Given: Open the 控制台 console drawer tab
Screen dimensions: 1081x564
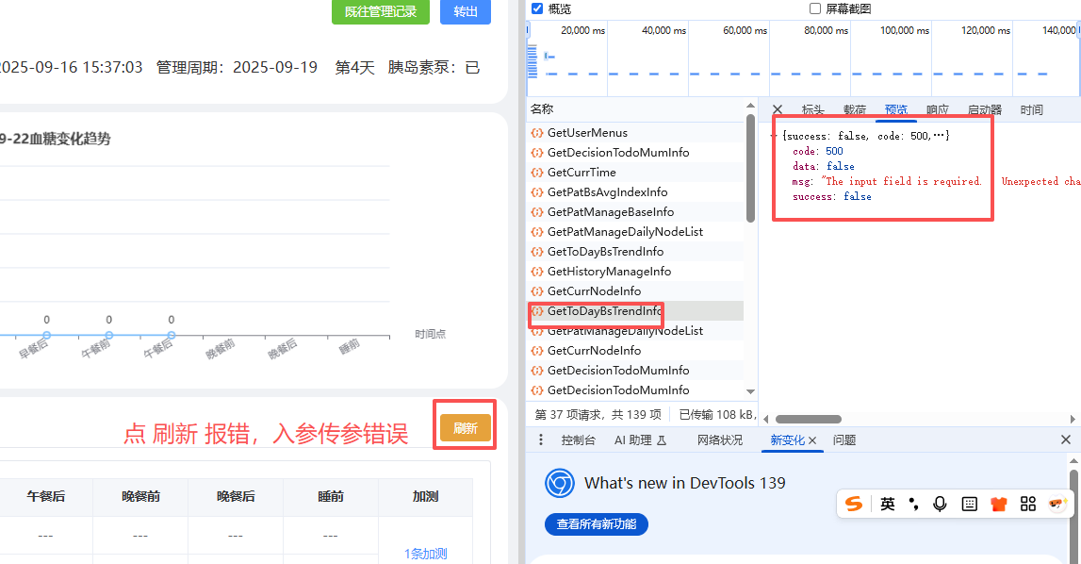Looking at the screenshot, I should pos(578,440).
